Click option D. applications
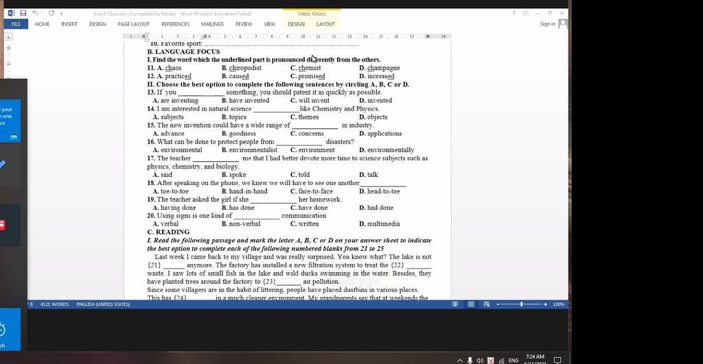Image resolution: width=703 pixels, height=364 pixels. click(x=380, y=134)
